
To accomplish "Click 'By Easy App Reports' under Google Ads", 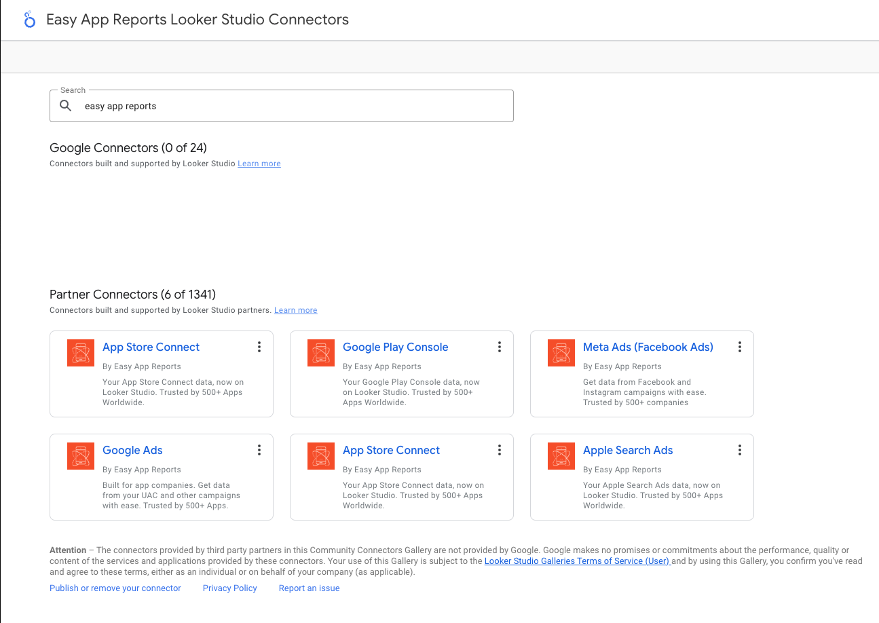I will pyautogui.click(x=142, y=470).
